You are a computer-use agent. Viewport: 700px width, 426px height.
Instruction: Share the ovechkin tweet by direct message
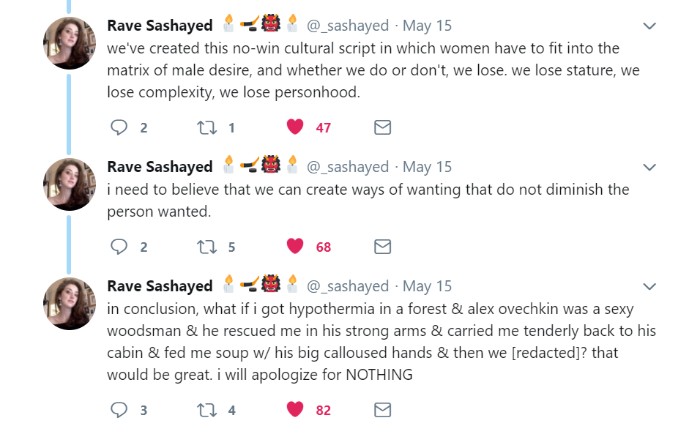[x=382, y=410]
